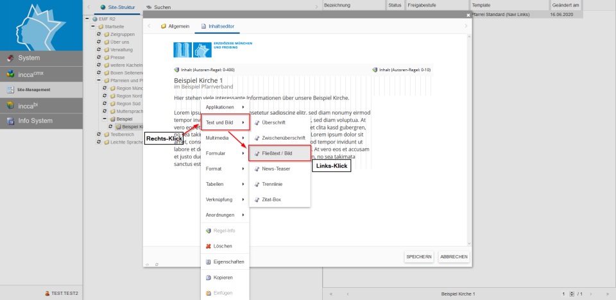Image resolution: width=616 pixels, height=300 pixels.
Task: Choose Kopieren from the context menu
Action: (x=223, y=278)
